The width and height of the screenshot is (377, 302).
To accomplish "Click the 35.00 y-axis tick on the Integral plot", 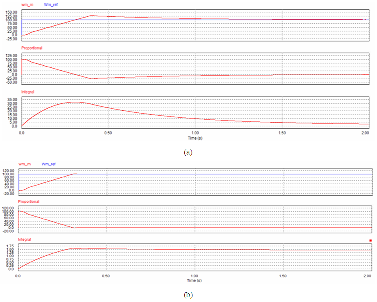I will [x=12, y=99].
